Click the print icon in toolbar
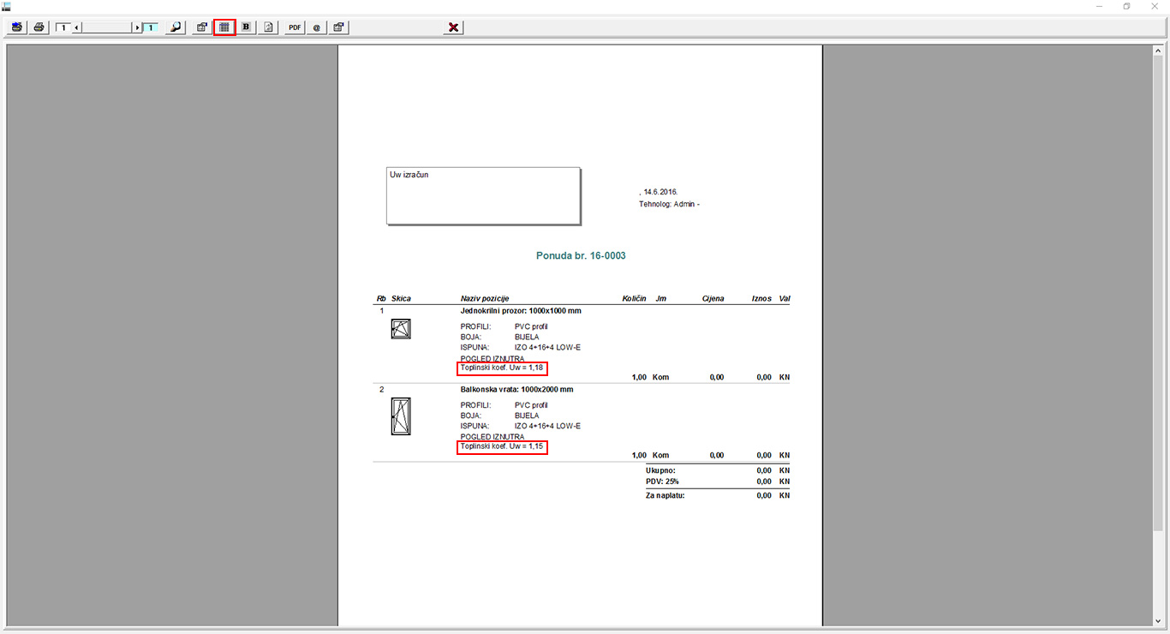 39,27
